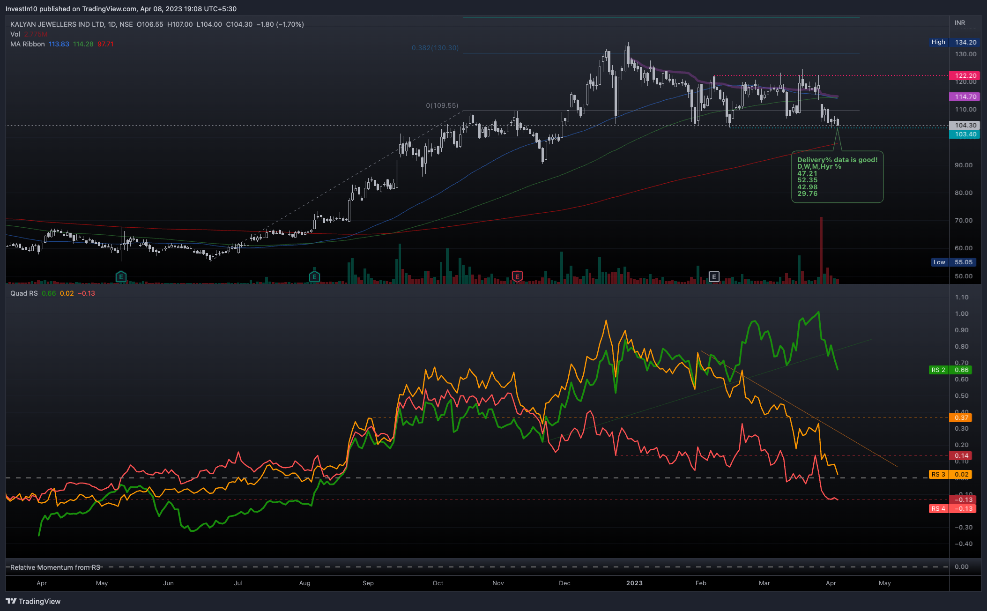
Task: Click the INR currency label
Action: pyautogui.click(x=960, y=22)
